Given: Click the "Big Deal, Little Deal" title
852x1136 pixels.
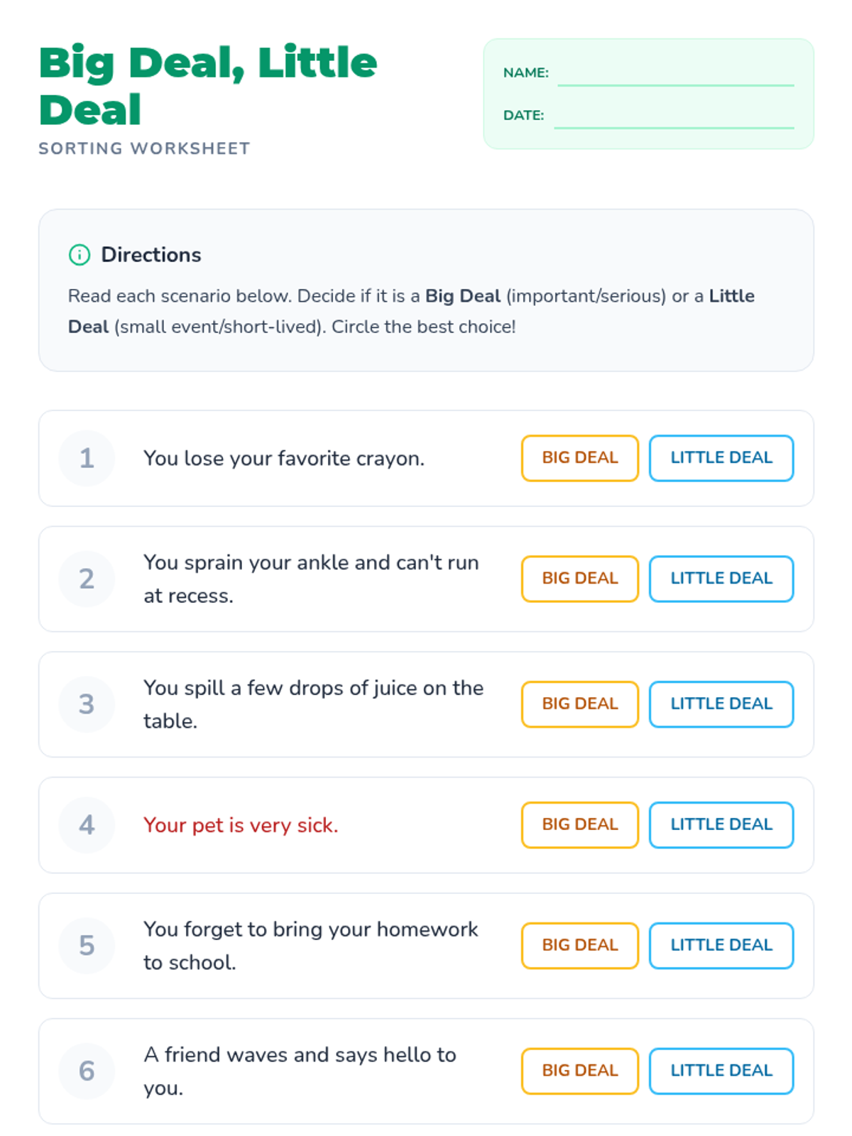Looking at the screenshot, I should (207, 86).
